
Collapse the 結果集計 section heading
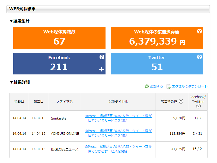coord(20,21)
